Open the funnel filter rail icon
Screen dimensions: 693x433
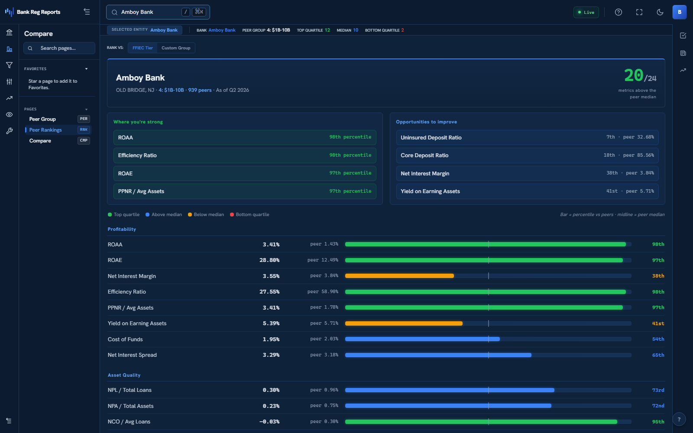tap(9, 65)
